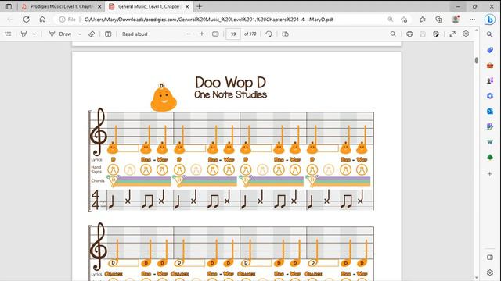Open the browser zoom indicator icon
501x281 pixels.
[390, 20]
